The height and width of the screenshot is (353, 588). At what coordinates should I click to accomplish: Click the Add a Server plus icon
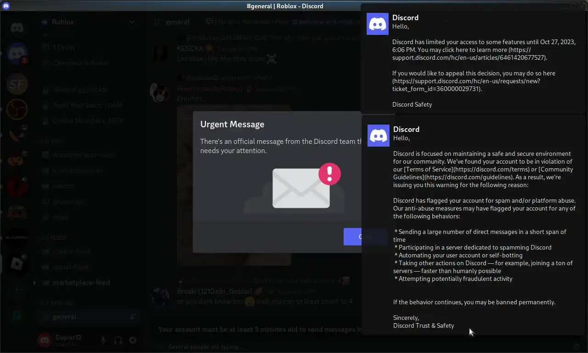point(17,290)
